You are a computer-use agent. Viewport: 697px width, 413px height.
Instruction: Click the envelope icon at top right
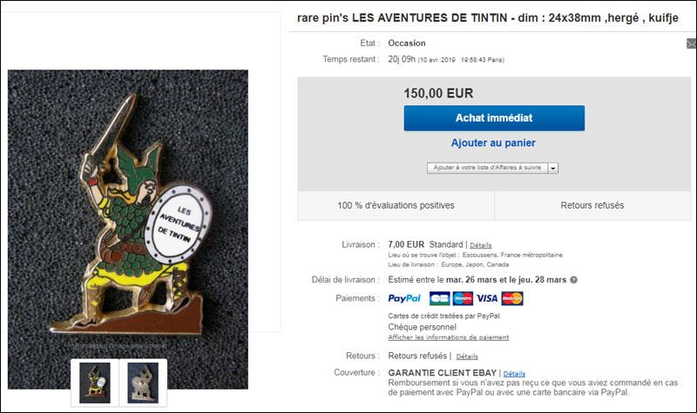coord(691,43)
